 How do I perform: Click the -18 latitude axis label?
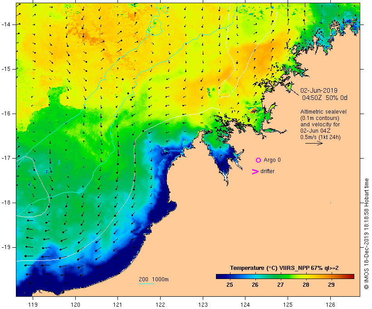pyautogui.click(x=6, y=203)
